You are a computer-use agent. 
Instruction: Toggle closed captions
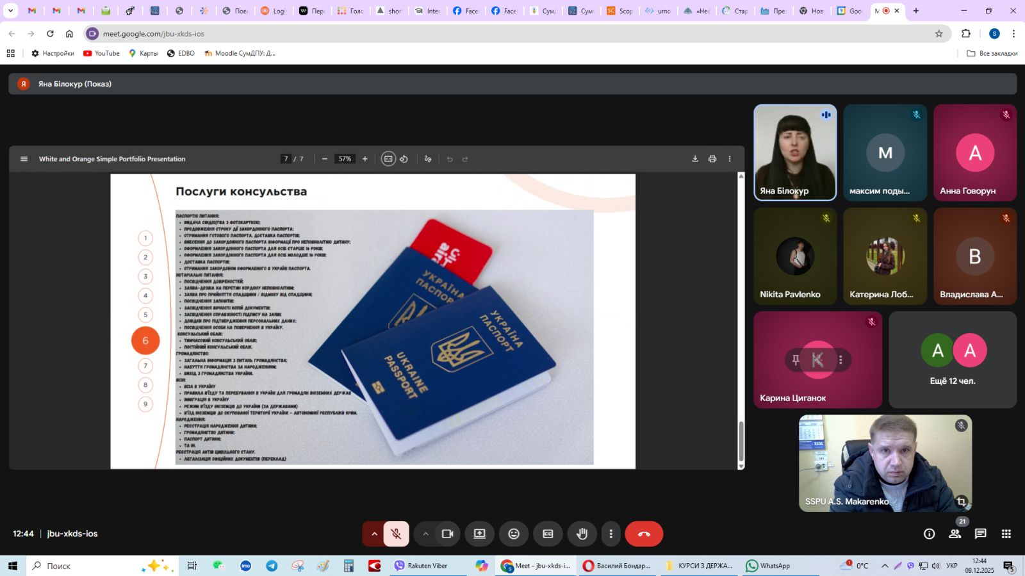click(548, 534)
